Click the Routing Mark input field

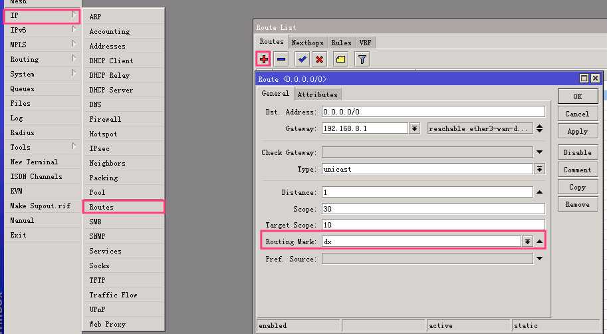pyautogui.click(x=422, y=242)
